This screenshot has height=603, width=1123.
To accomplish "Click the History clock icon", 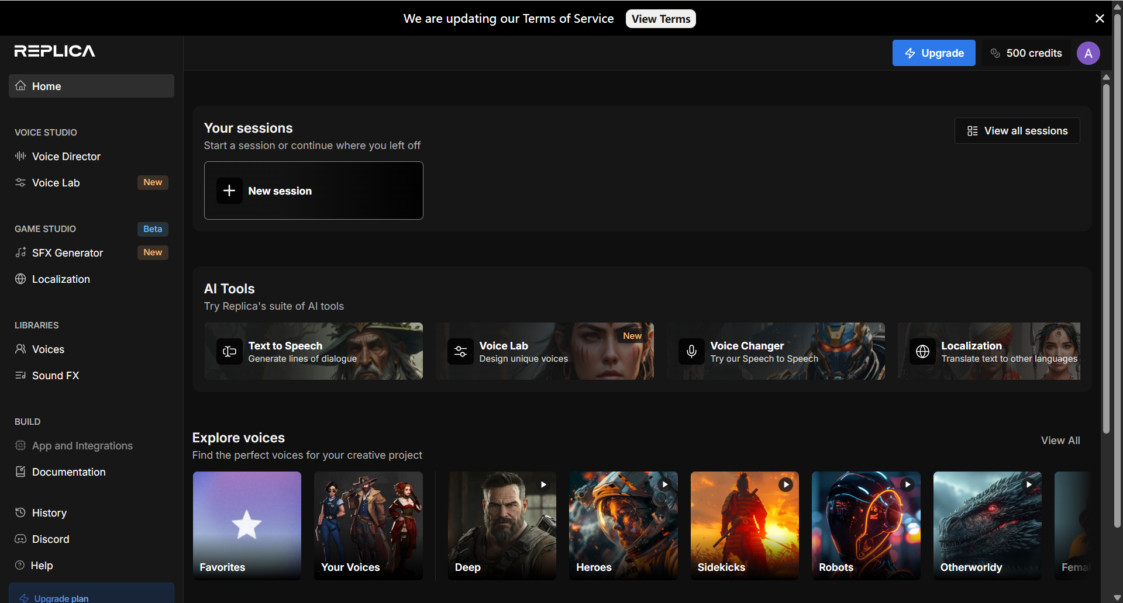I will [x=20, y=512].
